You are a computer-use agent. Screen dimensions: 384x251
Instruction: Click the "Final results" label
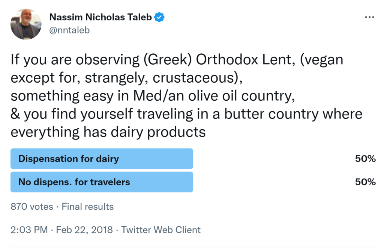87,206
